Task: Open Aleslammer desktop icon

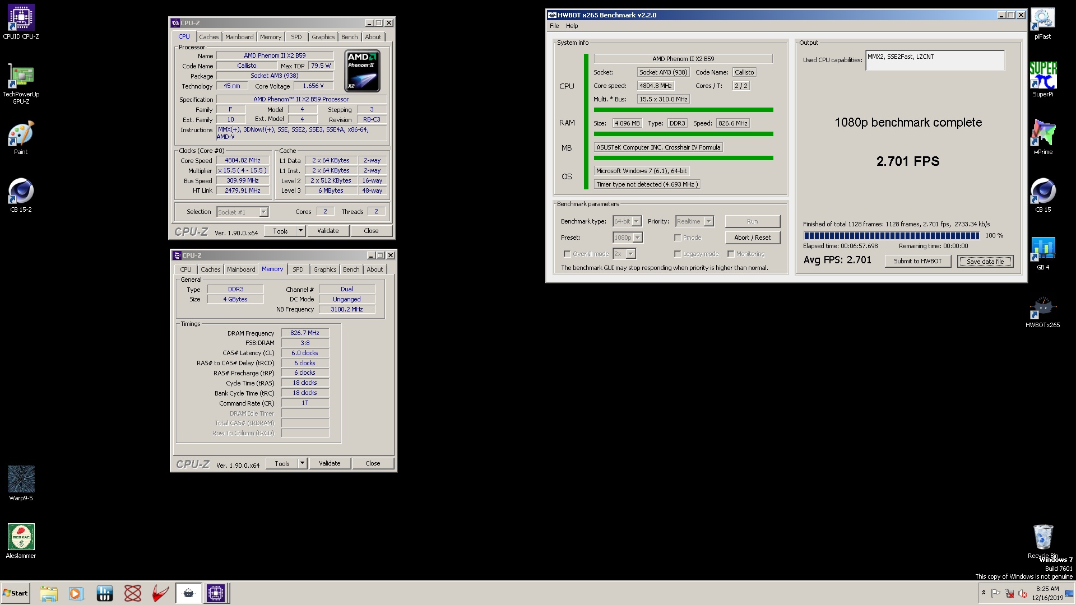Action: [21, 541]
